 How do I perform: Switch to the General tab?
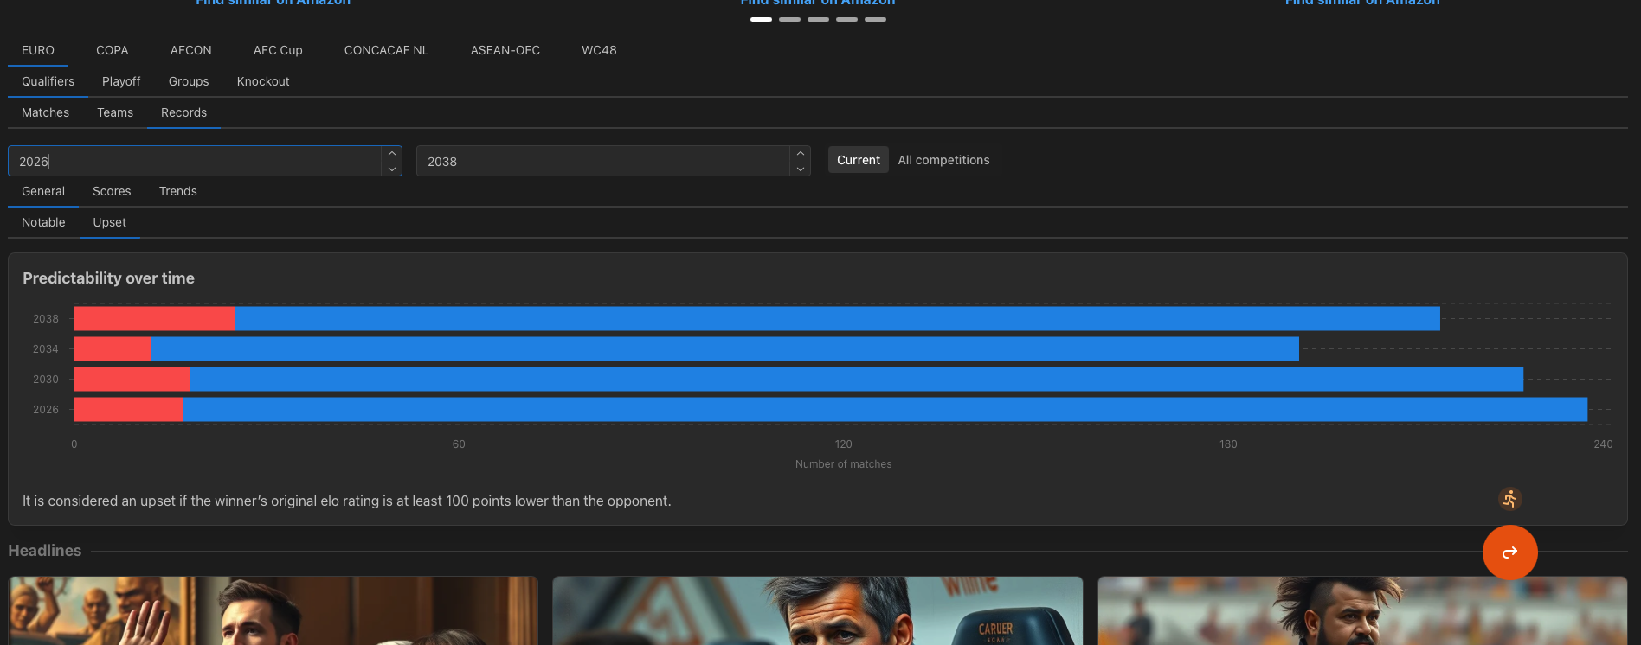pyautogui.click(x=43, y=191)
